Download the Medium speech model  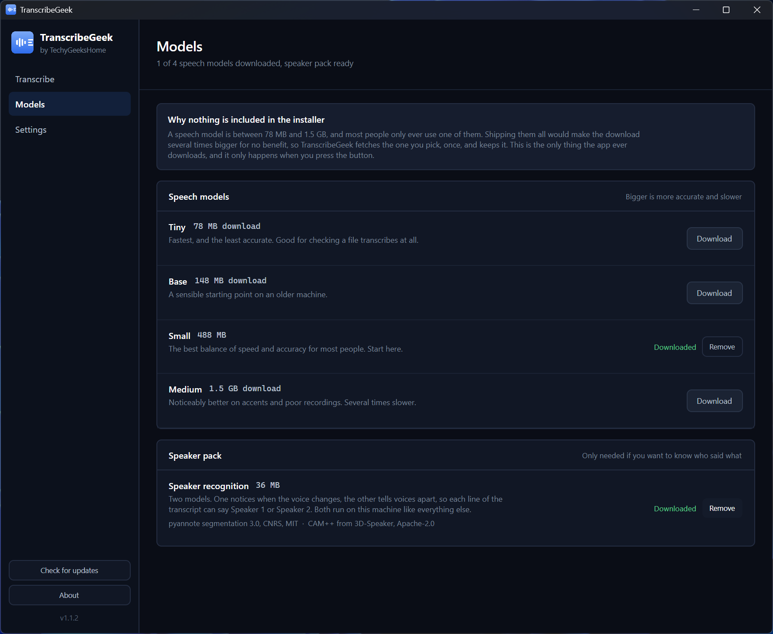(715, 401)
